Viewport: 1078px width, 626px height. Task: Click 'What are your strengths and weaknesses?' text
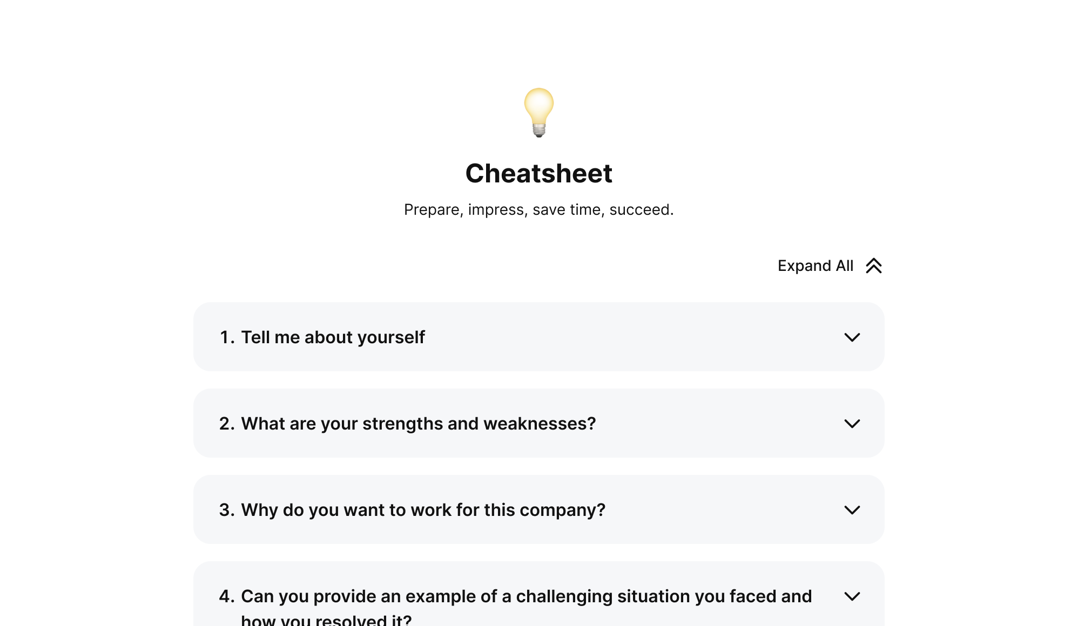point(418,424)
